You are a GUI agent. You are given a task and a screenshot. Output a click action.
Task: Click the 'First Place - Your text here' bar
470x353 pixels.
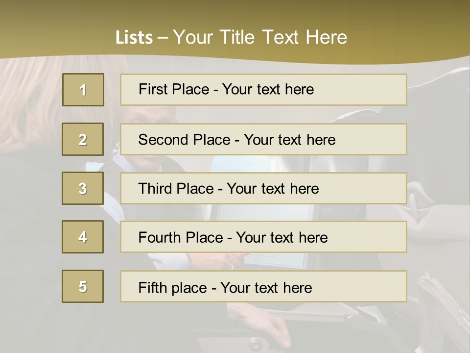[263, 90]
